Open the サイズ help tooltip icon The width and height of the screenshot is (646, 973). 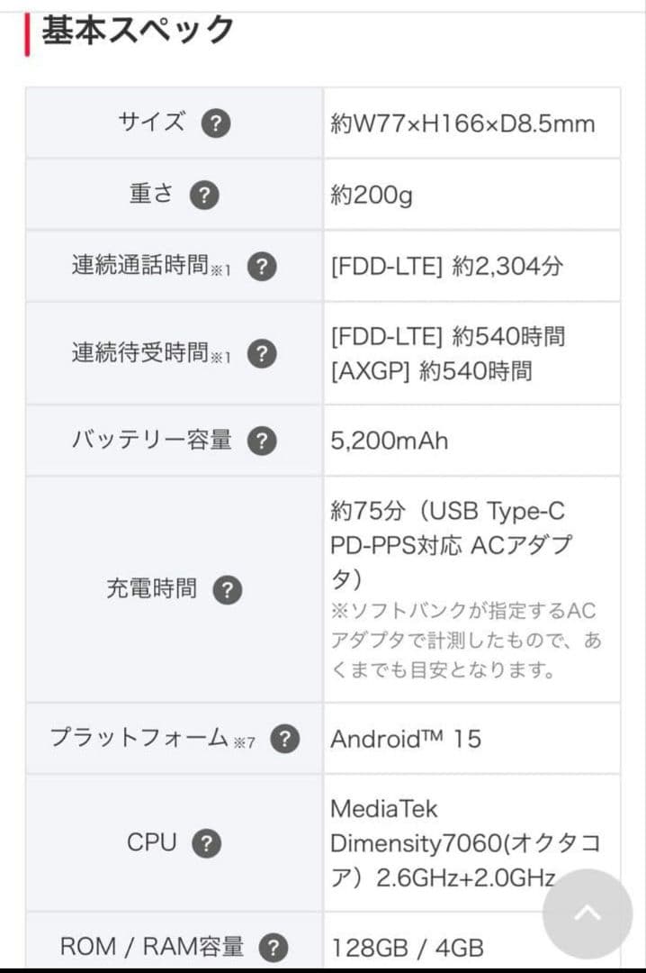[x=215, y=123]
